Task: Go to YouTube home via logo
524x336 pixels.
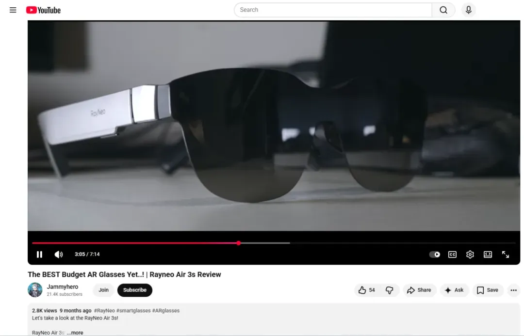Action: click(44, 10)
